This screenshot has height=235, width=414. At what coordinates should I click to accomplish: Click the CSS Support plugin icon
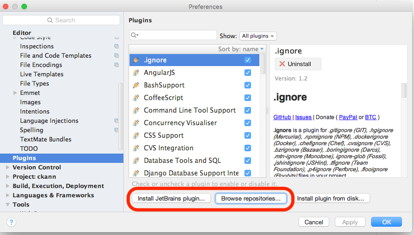(x=136, y=135)
